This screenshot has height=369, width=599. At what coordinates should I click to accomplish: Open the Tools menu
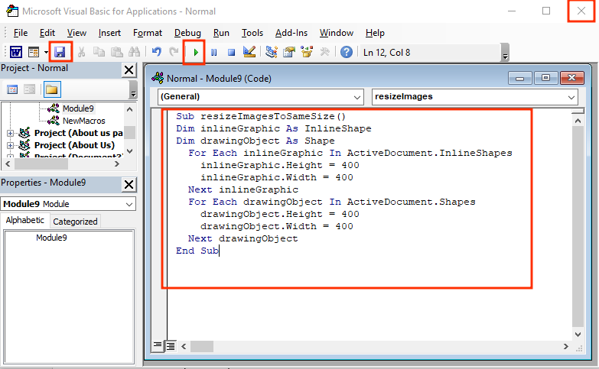252,33
